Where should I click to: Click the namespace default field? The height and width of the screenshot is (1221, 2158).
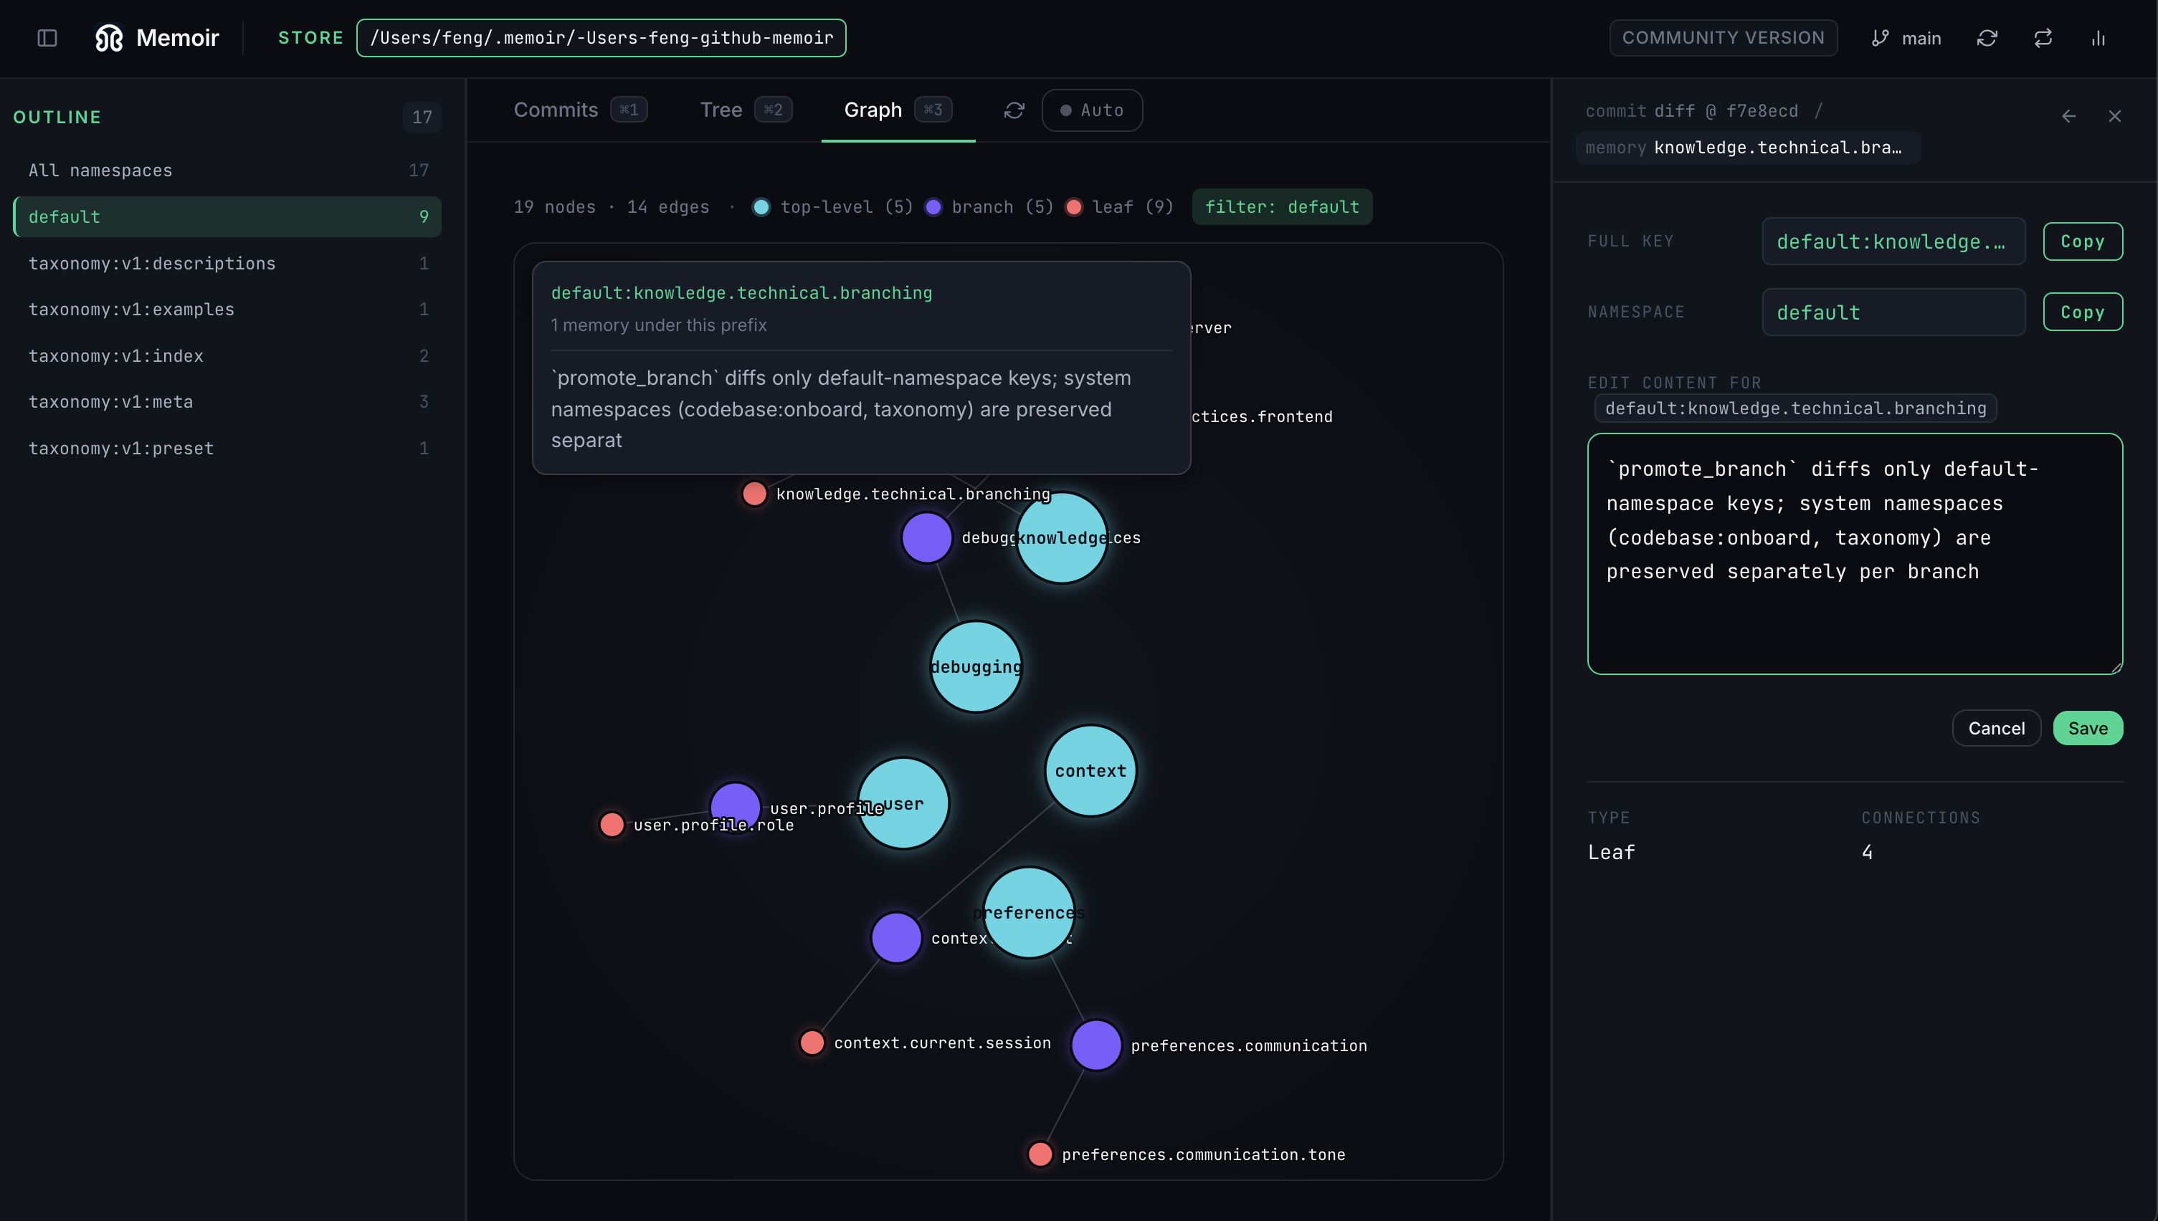[x=1893, y=312]
